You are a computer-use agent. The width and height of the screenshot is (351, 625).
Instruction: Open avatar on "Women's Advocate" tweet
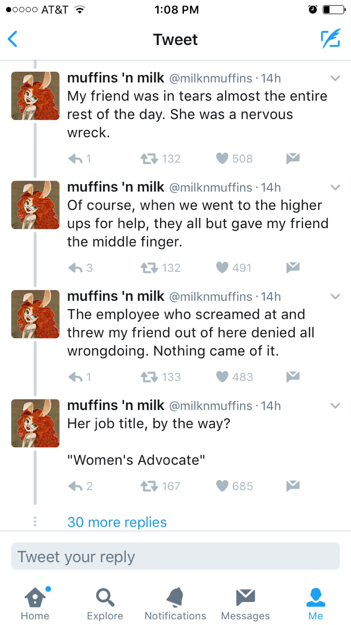coord(35,423)
